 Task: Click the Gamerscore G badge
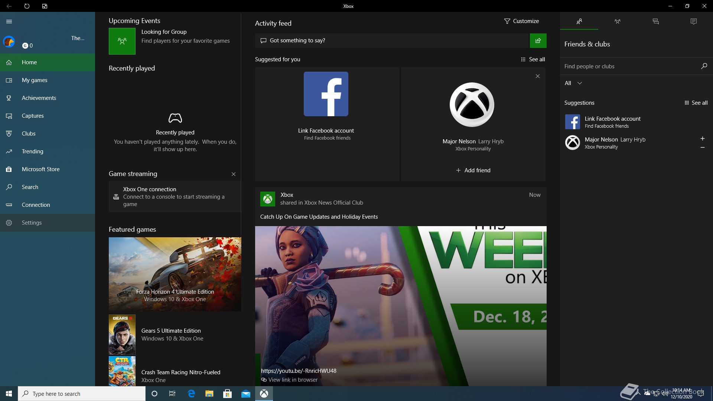coord(25,46)
